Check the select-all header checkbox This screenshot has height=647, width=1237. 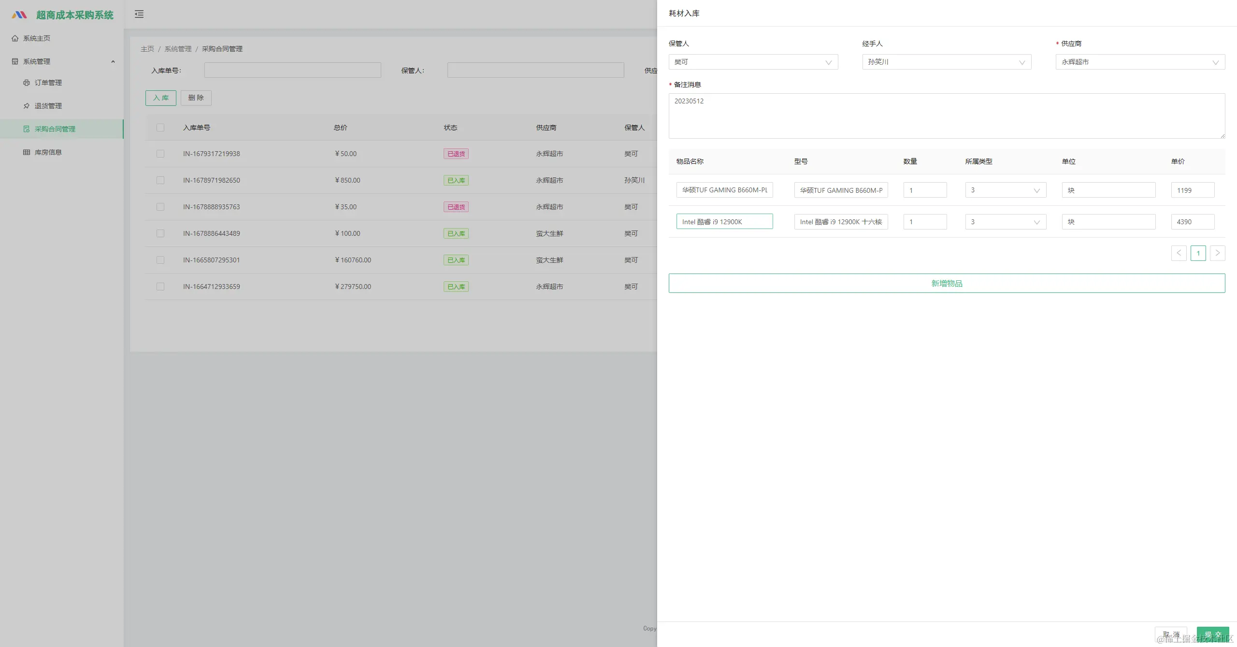point(160,128)
